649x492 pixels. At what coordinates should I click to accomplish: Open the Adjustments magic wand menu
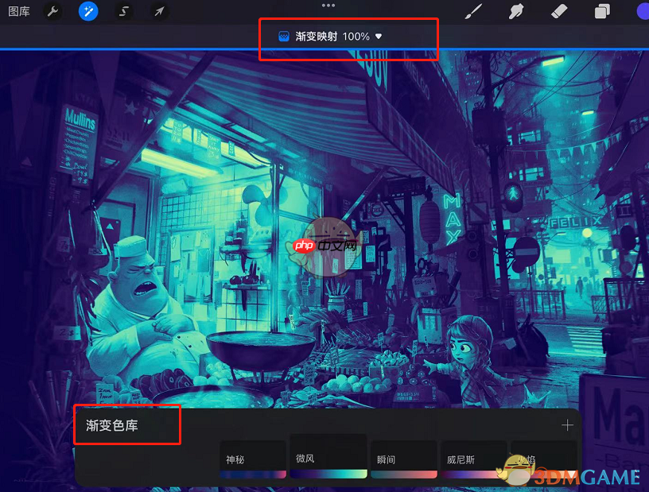[x=88, y=11]
